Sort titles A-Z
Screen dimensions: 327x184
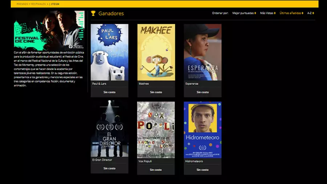click(311, 13)
